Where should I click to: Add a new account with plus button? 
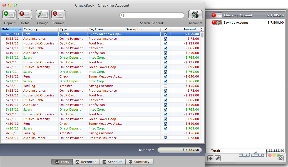pyautogui.click(x=210, y=158)
